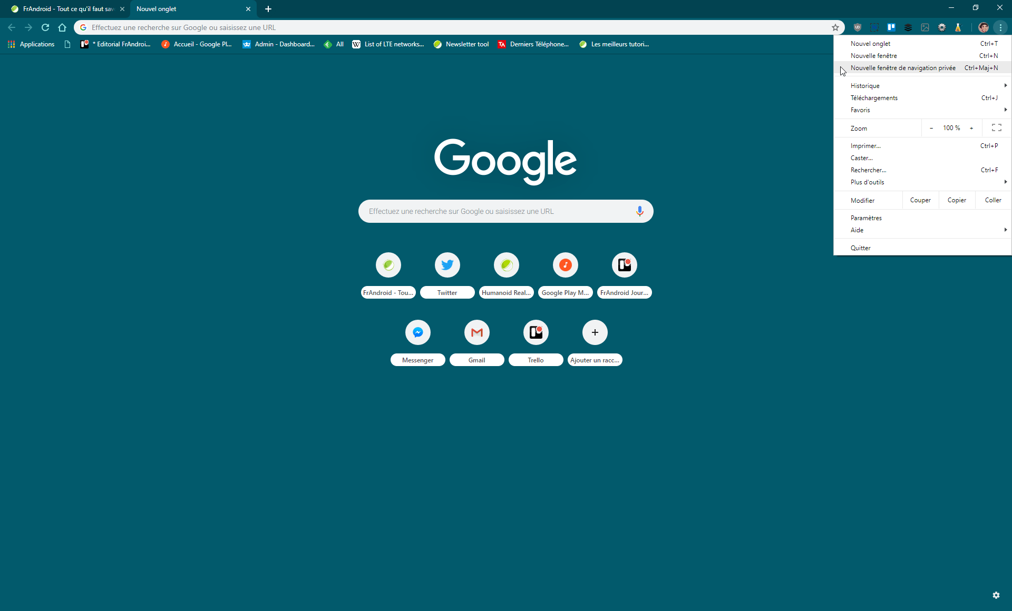Open Nouvelle fenêtre de navigation privée
The width and height of the screenshot is (1012, 611).
coord(922,68)
